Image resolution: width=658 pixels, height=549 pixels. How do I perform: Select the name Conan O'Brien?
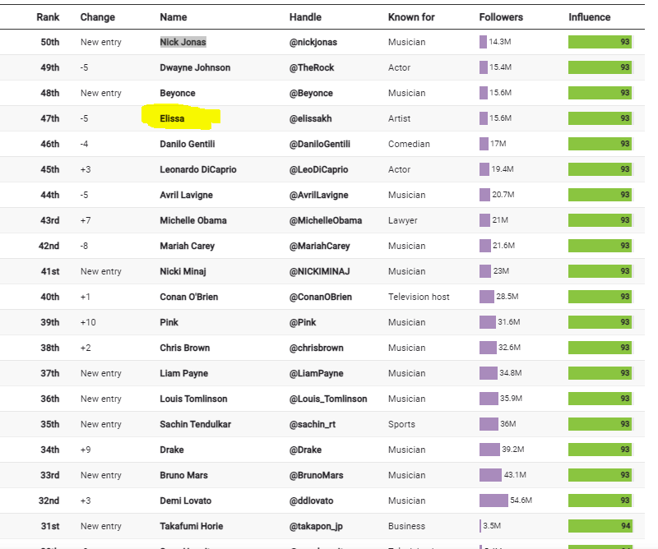tap(189, 297)
